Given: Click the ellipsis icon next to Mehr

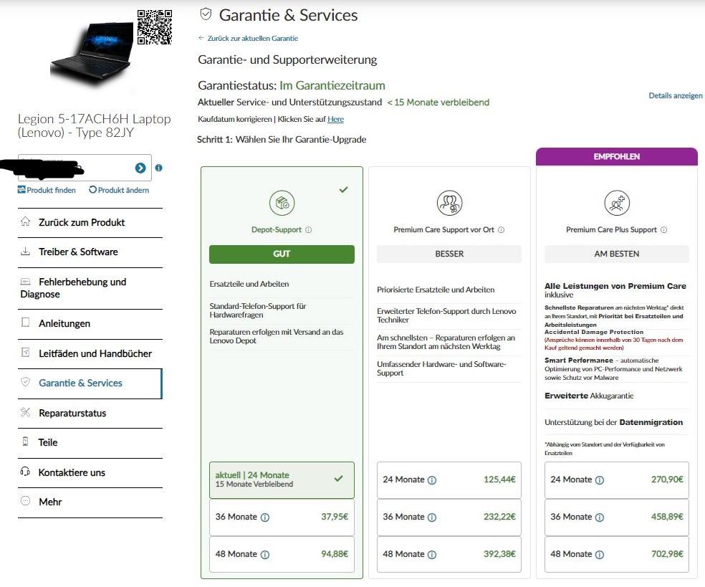Looking at the screenshot, I should click(26, 501).
